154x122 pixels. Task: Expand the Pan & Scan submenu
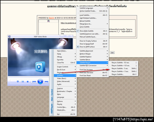point(65,70)
